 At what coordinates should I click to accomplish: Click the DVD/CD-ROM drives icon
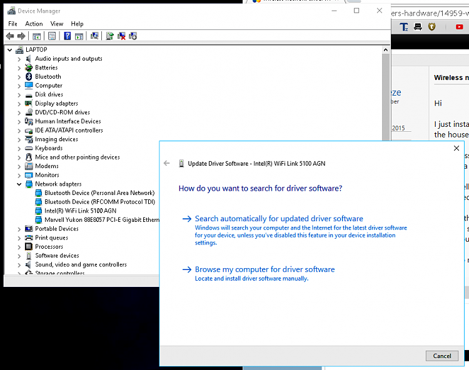point(29,112)
